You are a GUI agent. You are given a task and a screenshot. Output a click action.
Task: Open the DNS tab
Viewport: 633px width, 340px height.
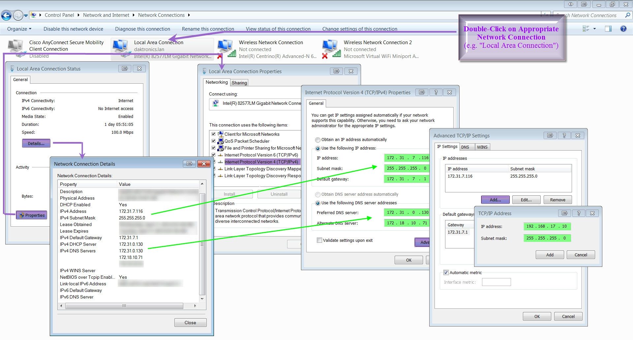(x=465, y=147)
